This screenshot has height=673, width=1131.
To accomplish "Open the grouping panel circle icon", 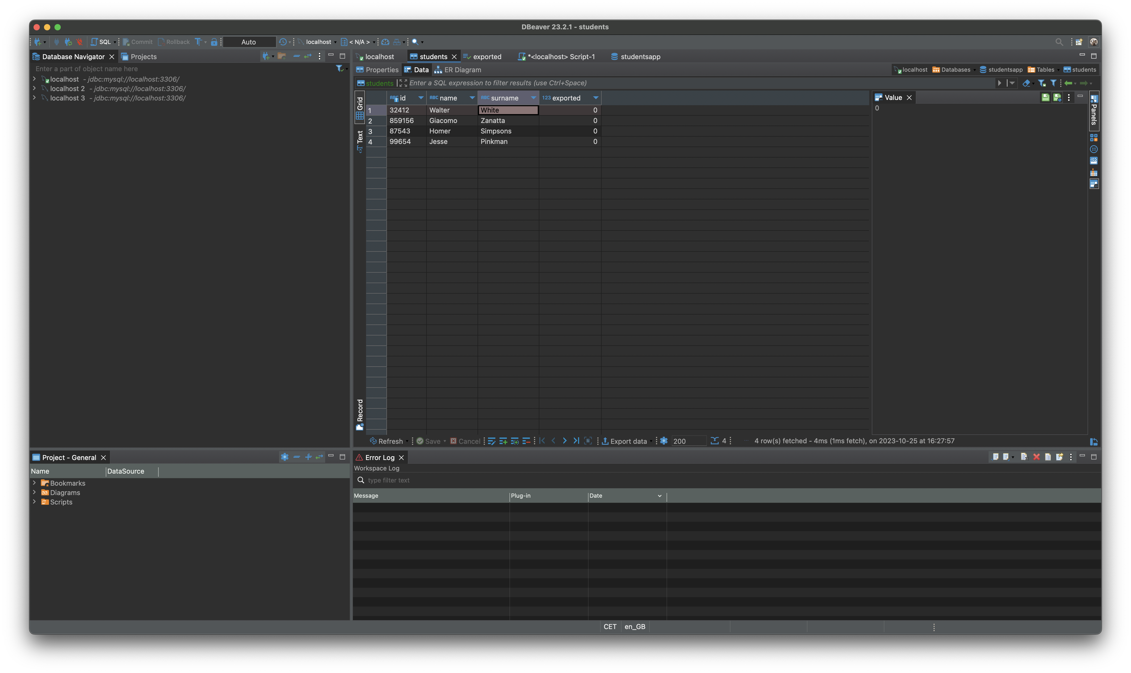I will coord(1094,149).
